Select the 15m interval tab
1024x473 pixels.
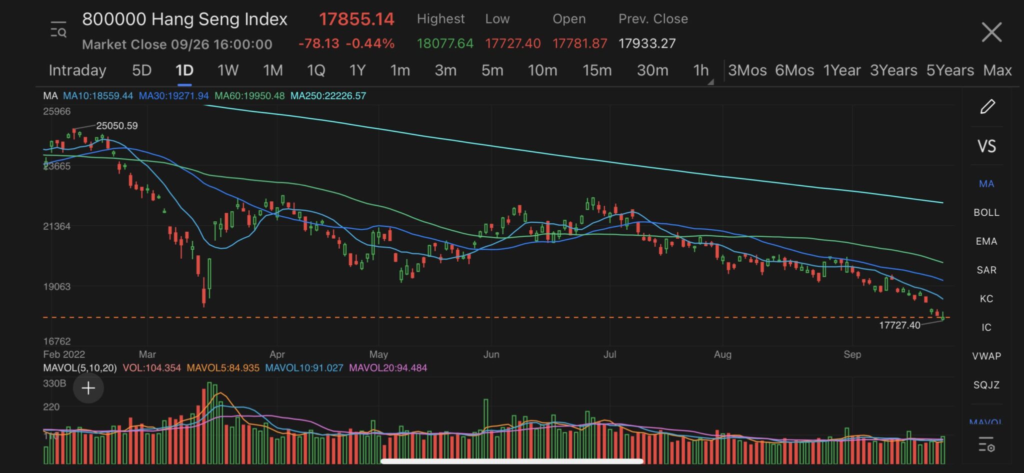click(x=597, y=70)
